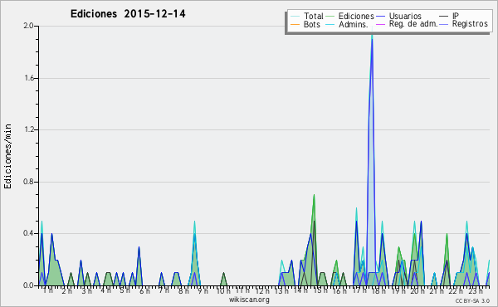The height and width of the screenshot is (307, 498).
Task: Click the '20 h' x-axis label
Action: 417,291
